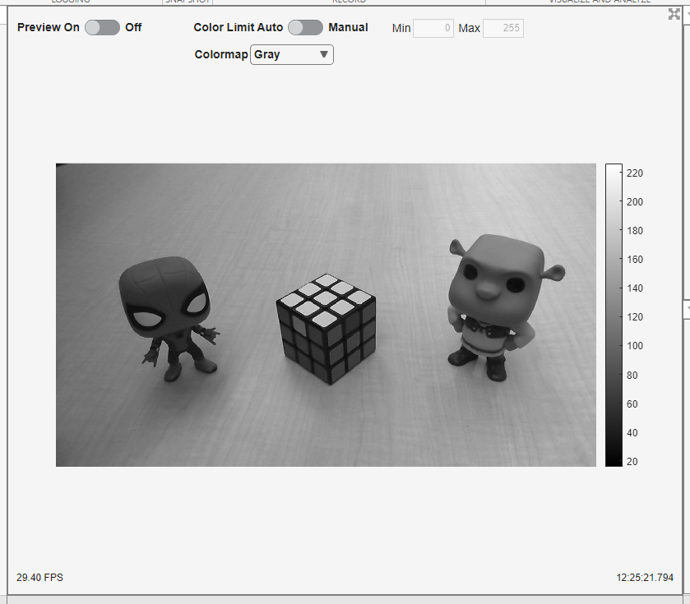Open the Logging section tab
Viewport: 690px width, 604px height.
point(70,2)
